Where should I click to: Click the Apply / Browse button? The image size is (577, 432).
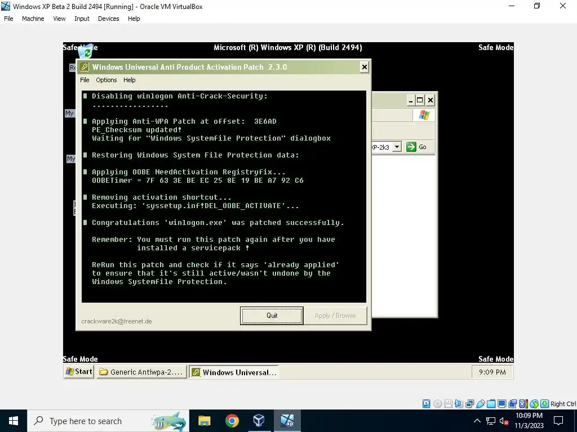click(335, 316)
